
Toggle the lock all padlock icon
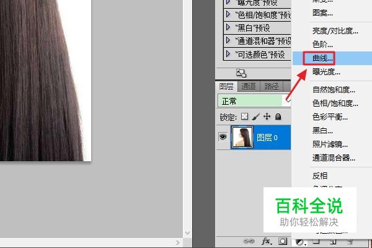coord(278,117)
